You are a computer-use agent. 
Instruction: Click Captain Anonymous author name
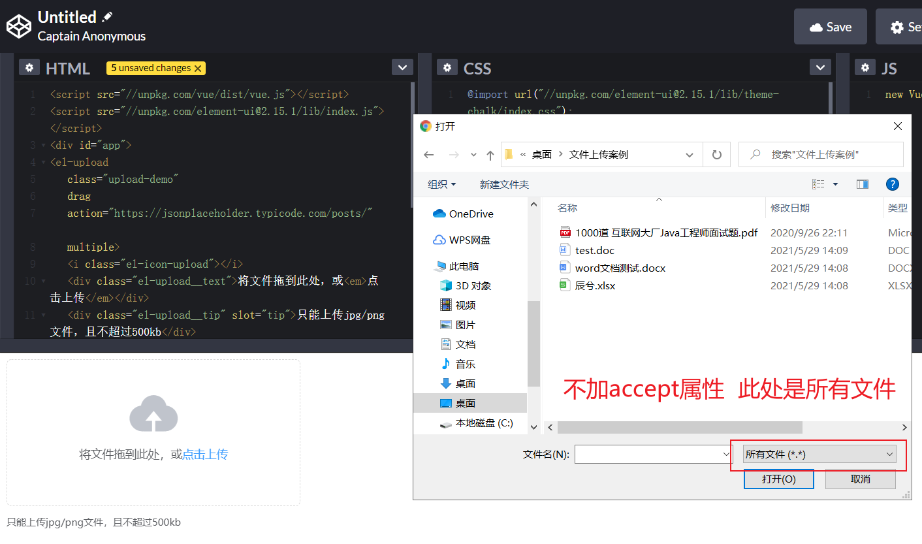click(x=91, y=37)
